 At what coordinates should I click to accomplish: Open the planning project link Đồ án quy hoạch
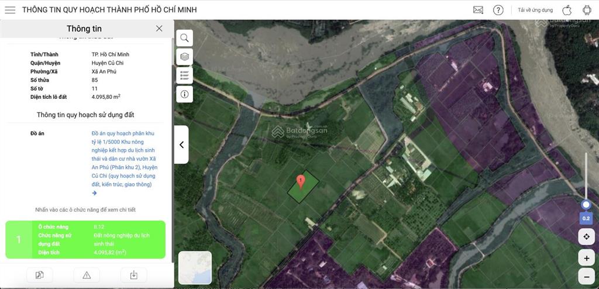(125, 159)
